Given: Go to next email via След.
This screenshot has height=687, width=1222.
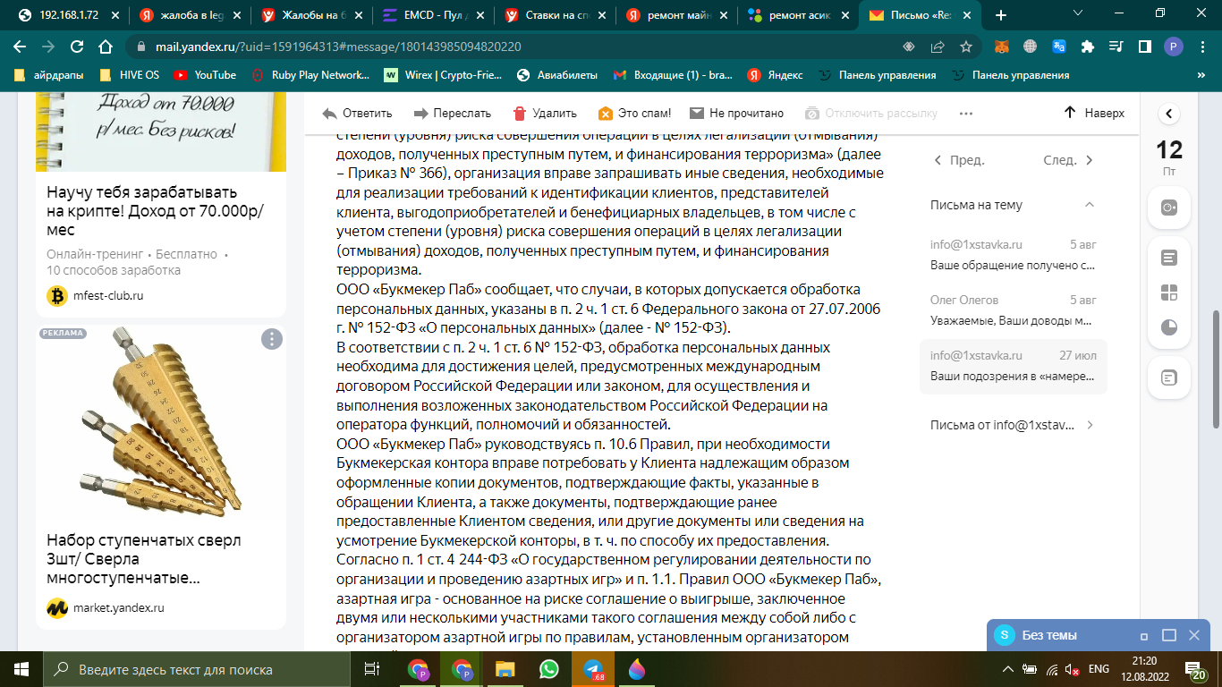Looking at the screenshot, I should tap(1069, 161).
